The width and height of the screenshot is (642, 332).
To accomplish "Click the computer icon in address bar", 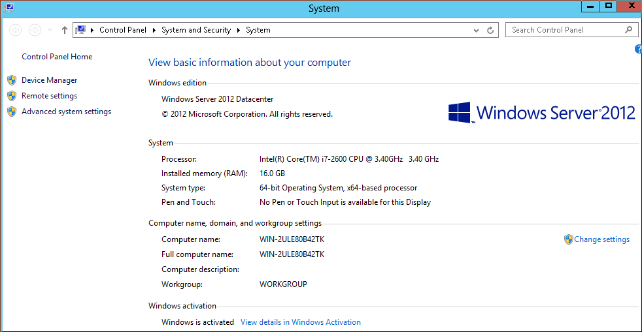I will 80,30.
